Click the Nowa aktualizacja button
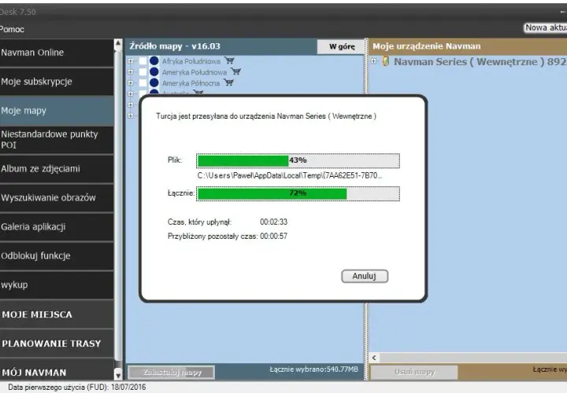Screen dimensions: 567x393 546,28
